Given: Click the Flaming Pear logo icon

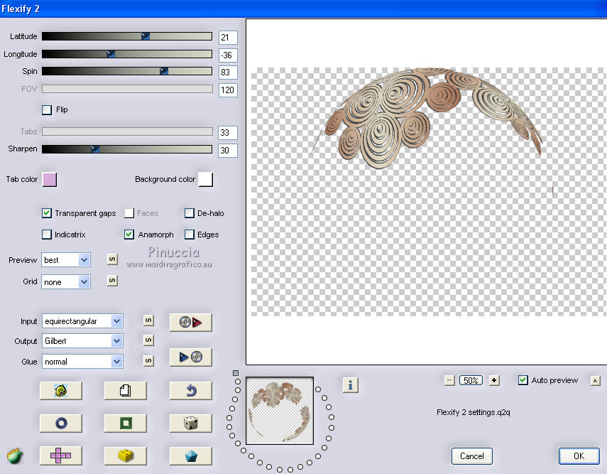Looking at the screenshot, I should 15,456.
